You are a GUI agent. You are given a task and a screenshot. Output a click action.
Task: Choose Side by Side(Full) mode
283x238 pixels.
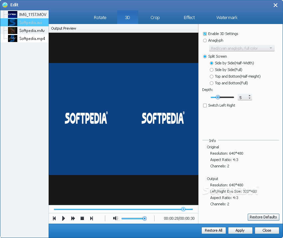click(x=211, y=70)
